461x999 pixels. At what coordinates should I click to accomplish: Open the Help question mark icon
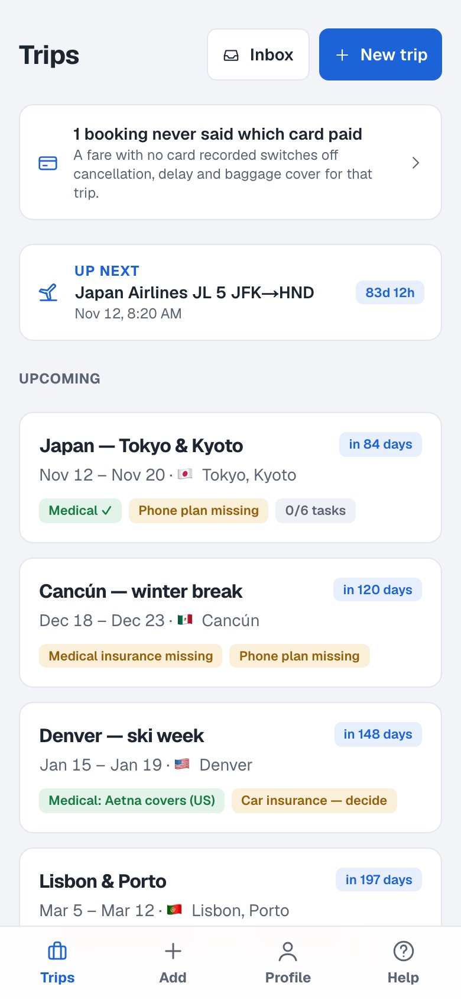coord(403,951)
